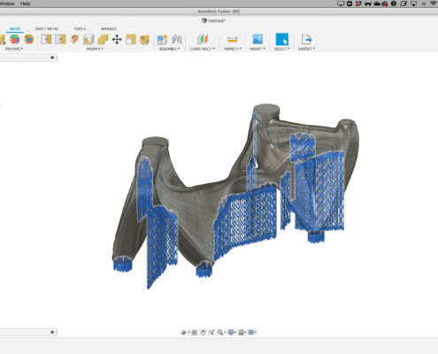Click the New Component icon

coord(162,39)
